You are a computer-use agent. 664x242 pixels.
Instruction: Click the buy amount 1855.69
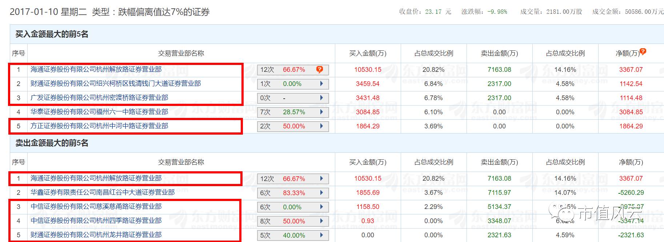(x=368, y=193)
